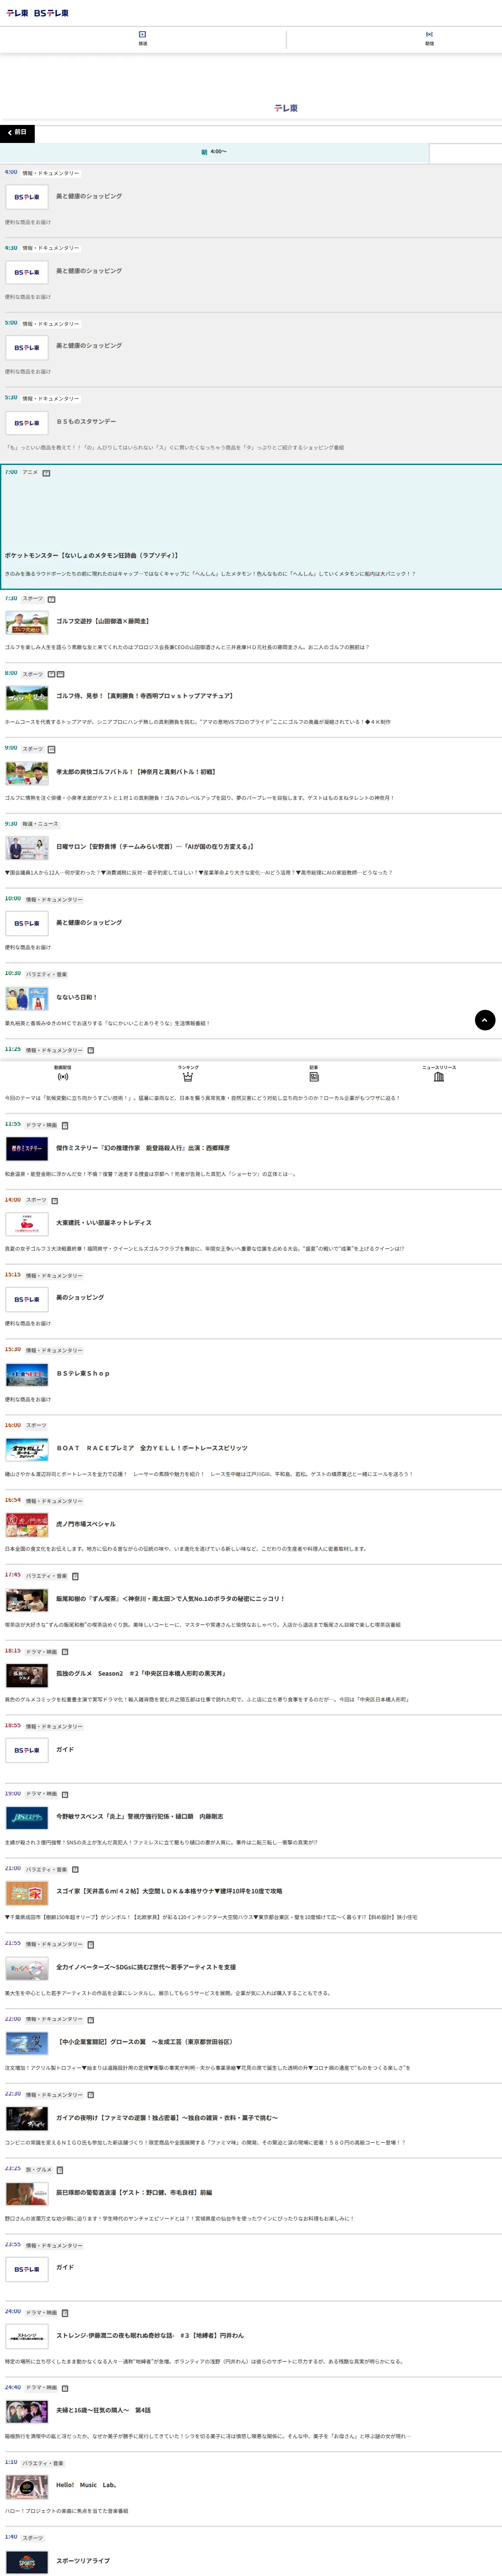Open ＢＳものスタサンデー program at 5:30
This screenshot has height=2576, width=502.
(x=86, y=421)
